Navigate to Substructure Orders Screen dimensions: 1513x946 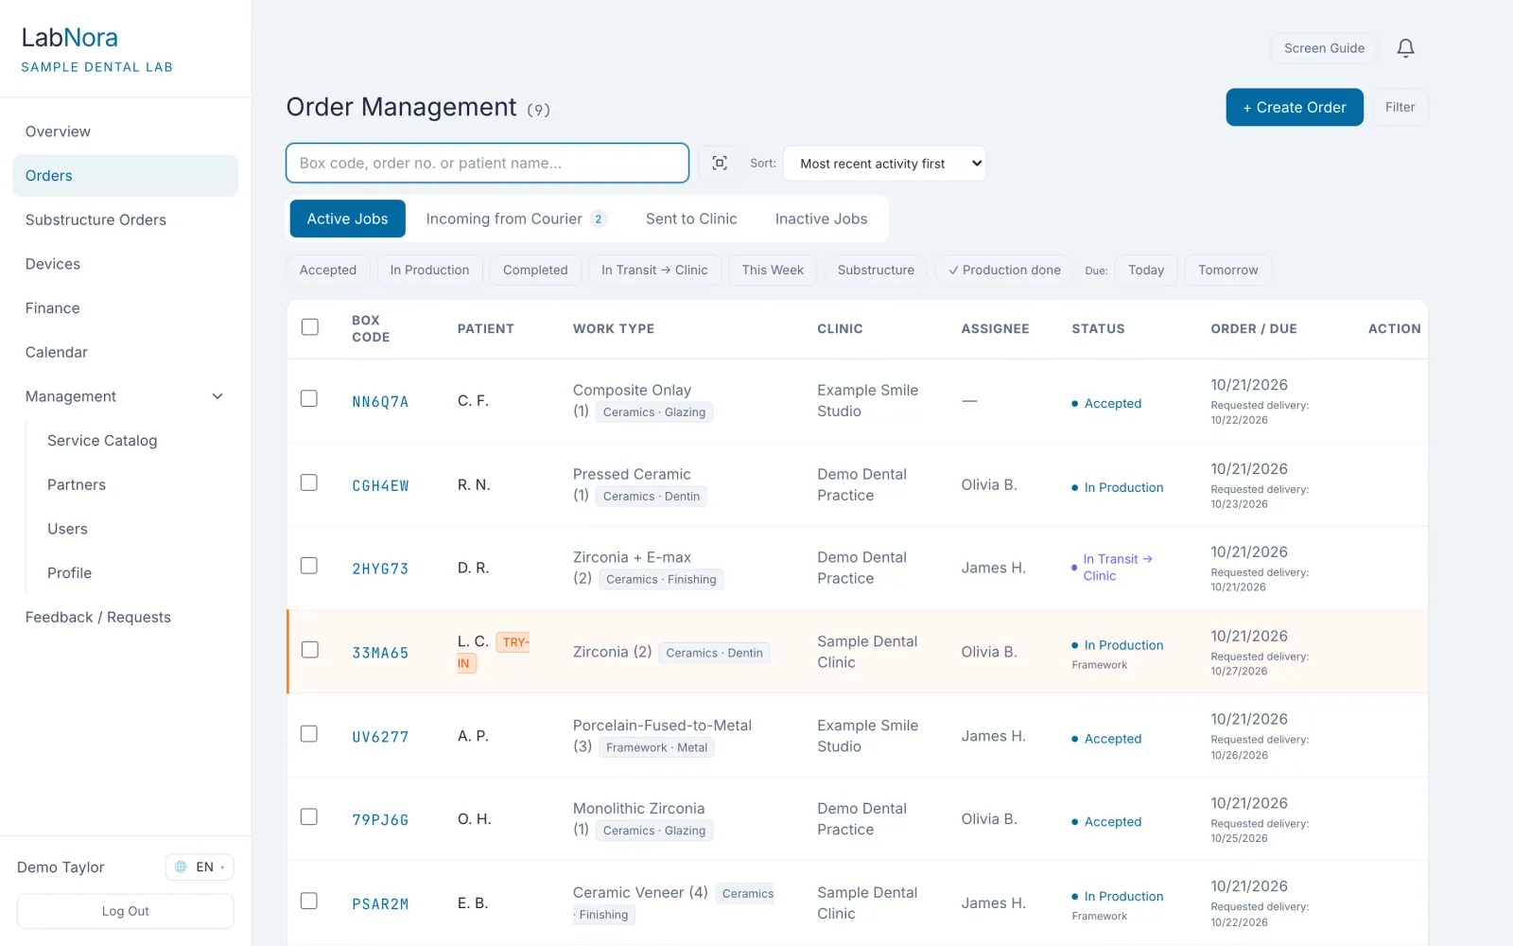[x=125, y=219]
